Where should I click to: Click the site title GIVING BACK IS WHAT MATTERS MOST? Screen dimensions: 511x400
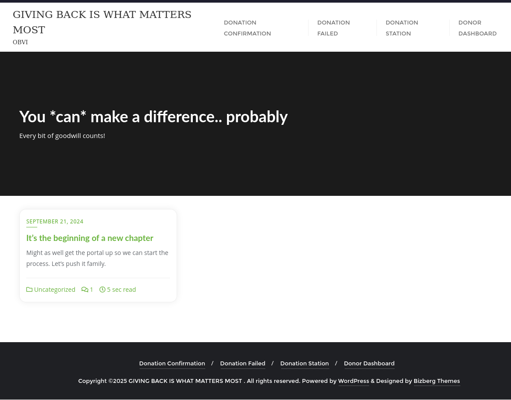pyautogui.click(x=102, y=22)
